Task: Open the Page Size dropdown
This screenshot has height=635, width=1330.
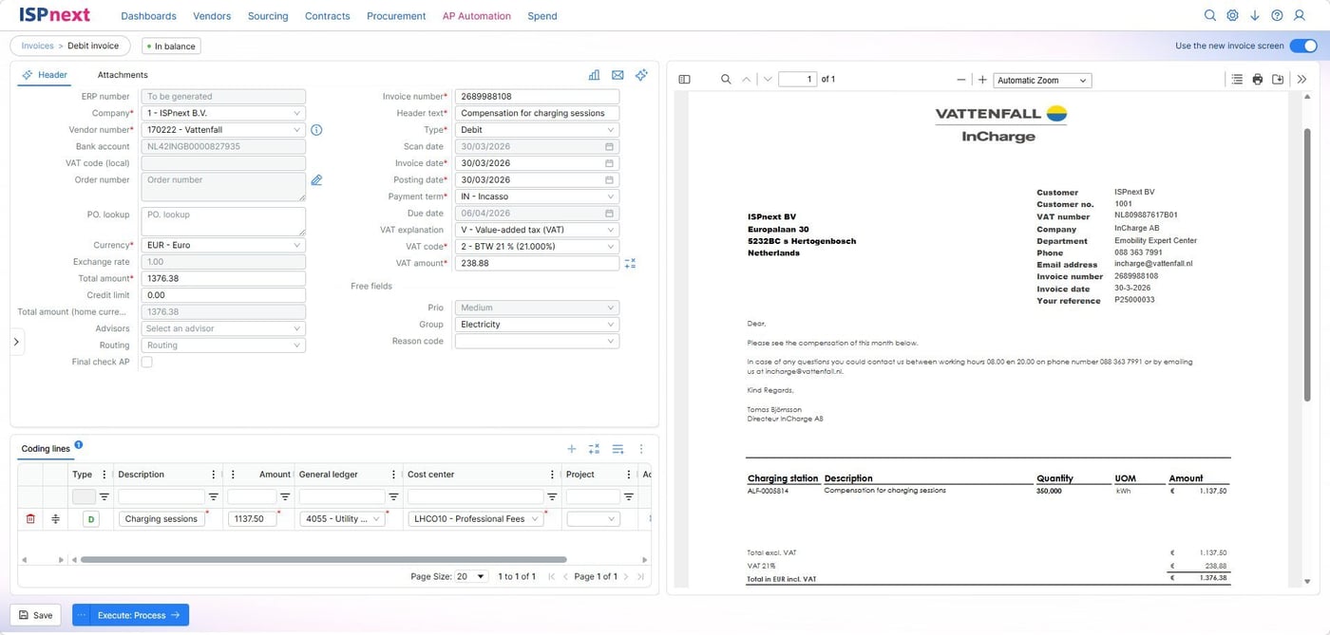Action: (x=471, y=576)
